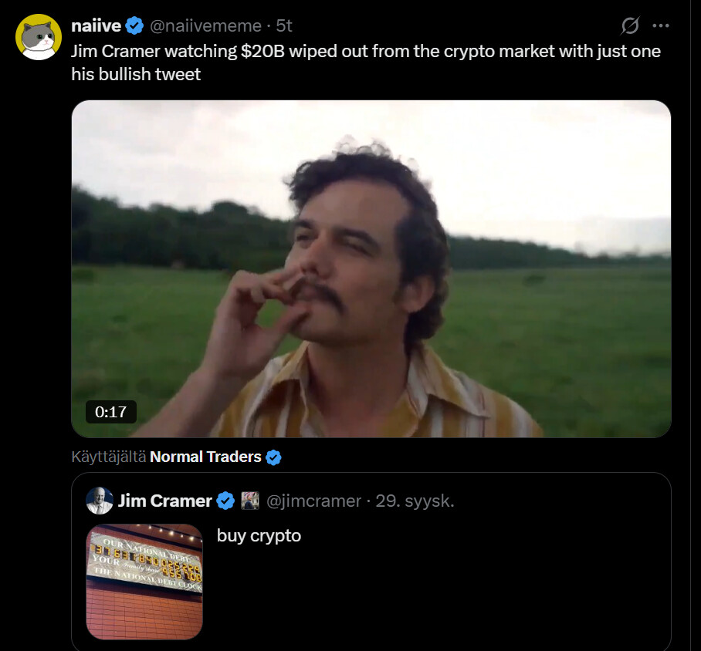Click Normal Traders' verified badge

pyautogui.click(x=273, y=457)
